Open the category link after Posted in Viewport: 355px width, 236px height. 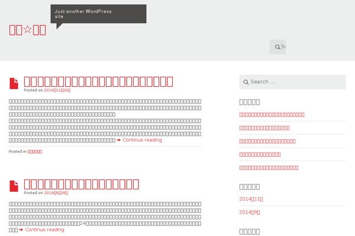pyautogui.click(x=35, y=152)
